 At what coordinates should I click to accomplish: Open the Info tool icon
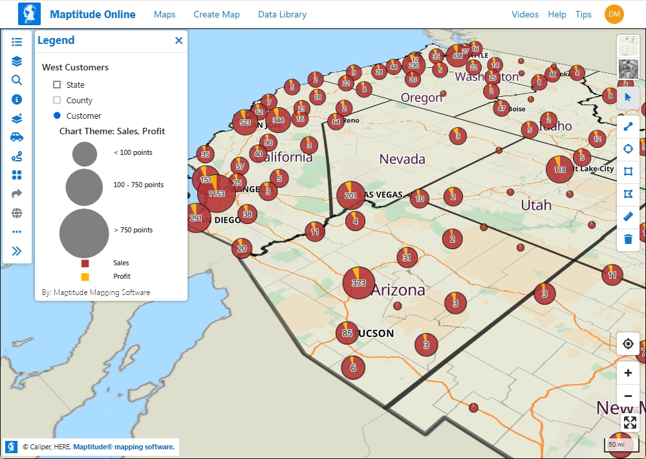pyautogui.click(x=16, y=99)
